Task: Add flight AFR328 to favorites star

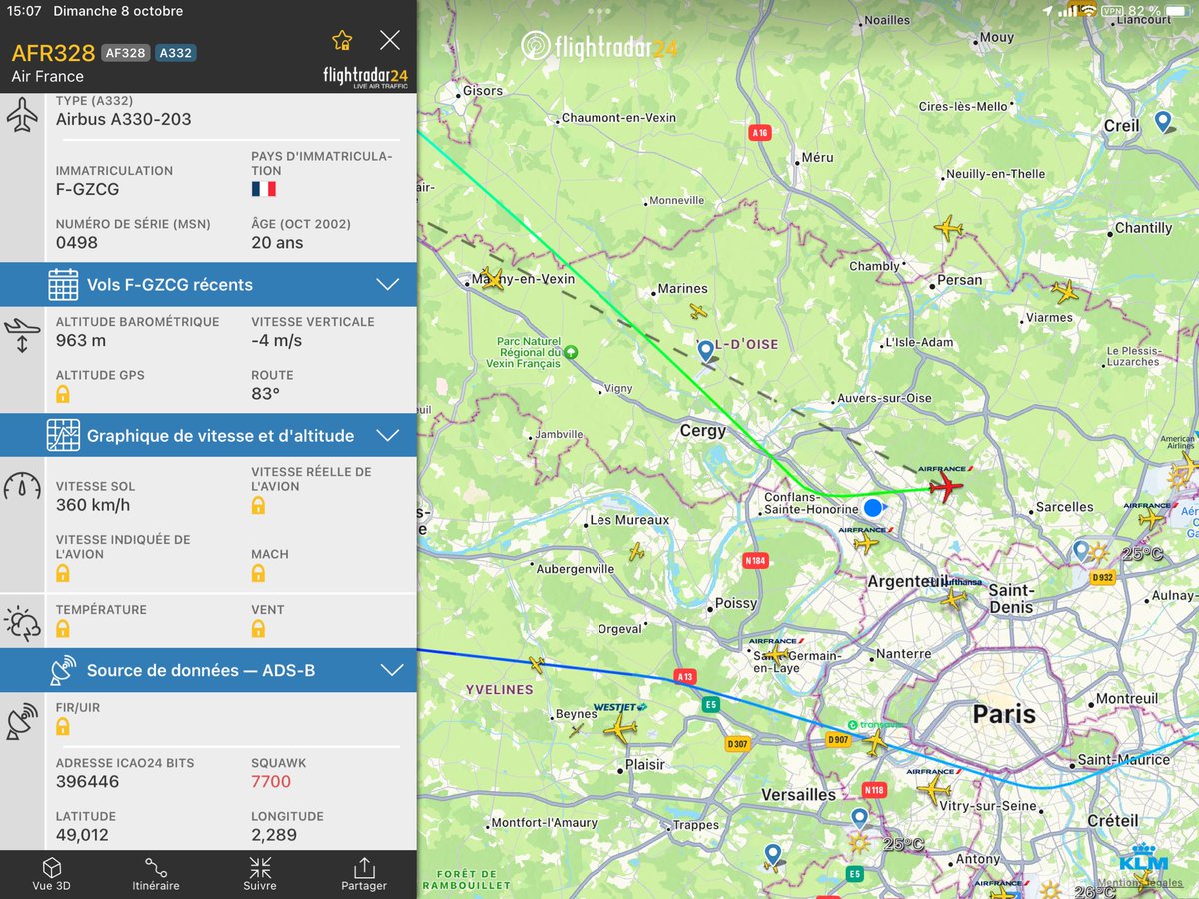Action: click(342, 40)
